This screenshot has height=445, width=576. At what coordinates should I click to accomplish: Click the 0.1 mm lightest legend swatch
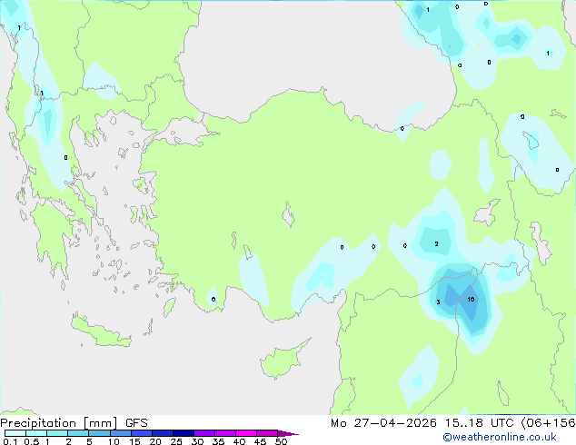click(15, 433)
